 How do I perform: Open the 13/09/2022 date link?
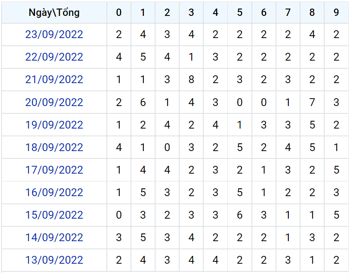pos(54,260)
